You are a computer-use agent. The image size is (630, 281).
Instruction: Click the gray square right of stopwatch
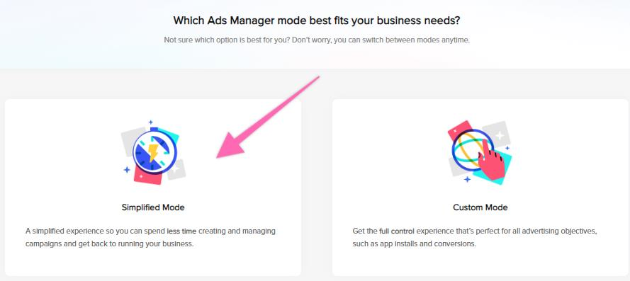click(176, 169)
